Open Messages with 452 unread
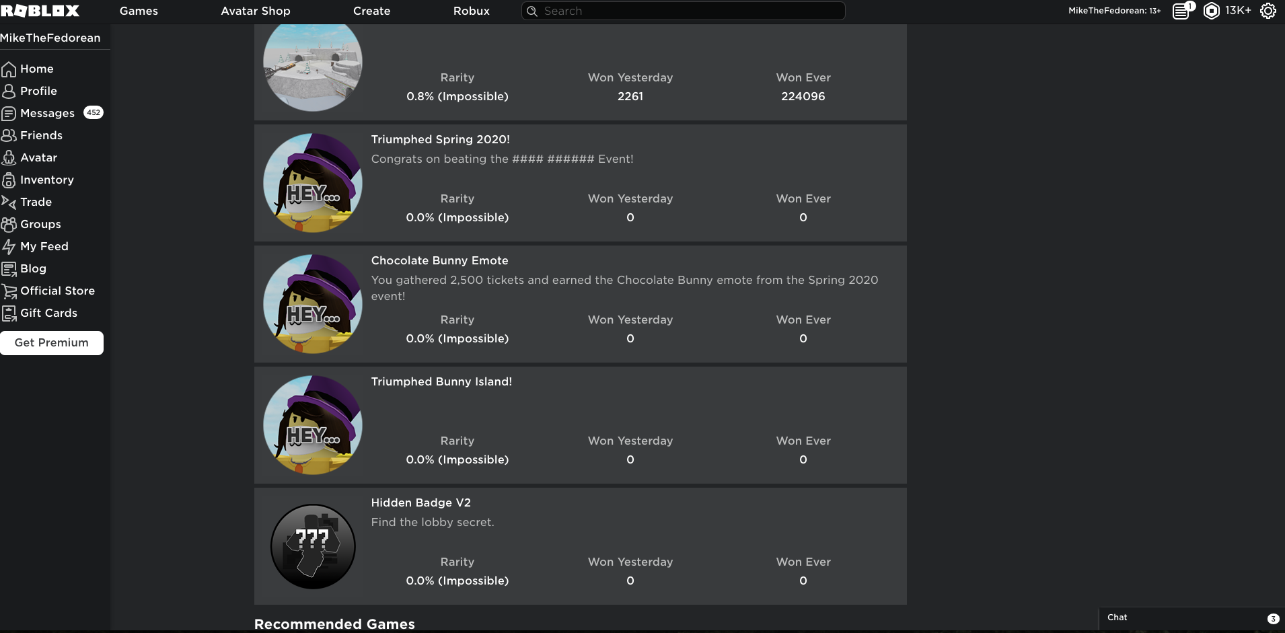The width and height of the screenshot is (1285, 633). pos(48,113)
